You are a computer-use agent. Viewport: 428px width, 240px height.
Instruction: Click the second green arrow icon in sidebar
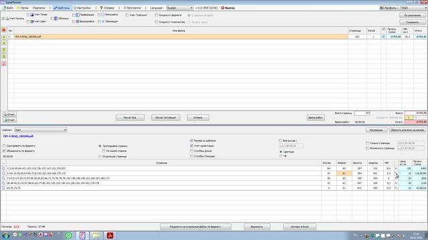coord(4,43)
